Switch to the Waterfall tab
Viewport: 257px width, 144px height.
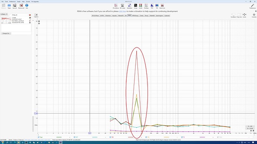tap(152, 16)
